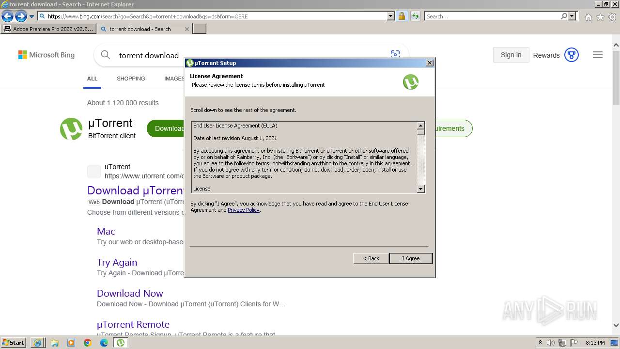Image resolution: width=620 pixels, height=349 pixels.
Task: Open the µTorrent Remote sublink
Action: (x=133, y=324)
